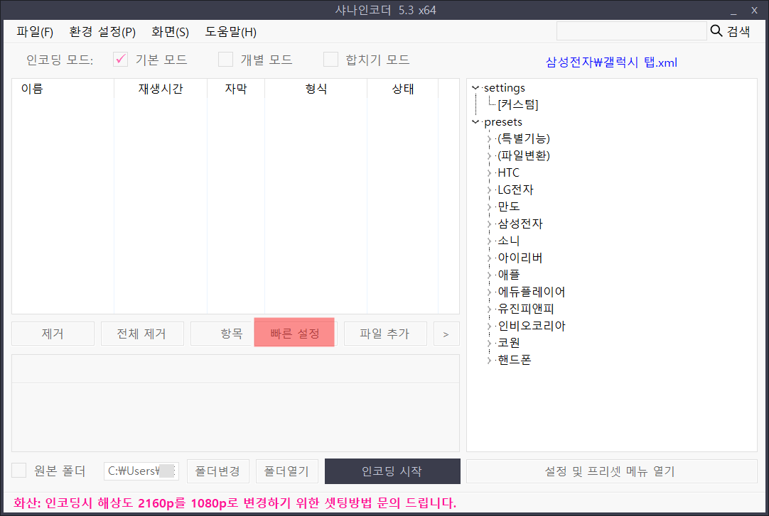Open 설정 및 프리셋 메뉴 열기
769x516 pixels.
point(611,471)
